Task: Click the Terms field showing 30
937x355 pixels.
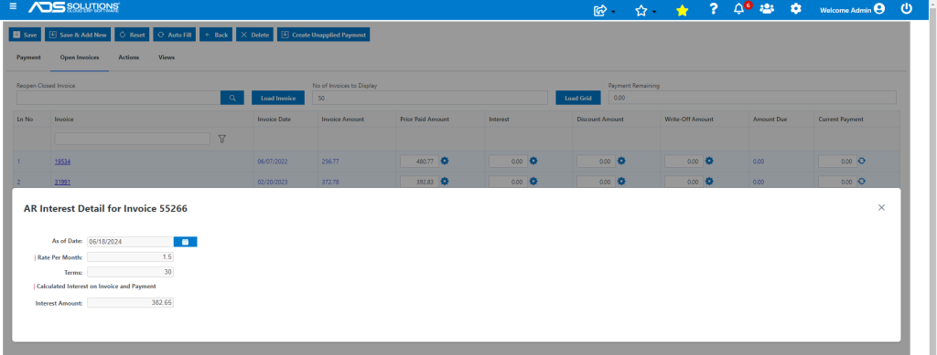Action: click(130, 272)
